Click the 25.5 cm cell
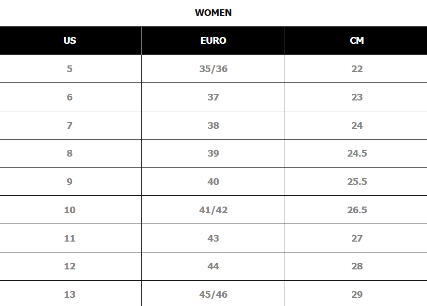Viewport: 427px width, 306px height. point(356,182)
